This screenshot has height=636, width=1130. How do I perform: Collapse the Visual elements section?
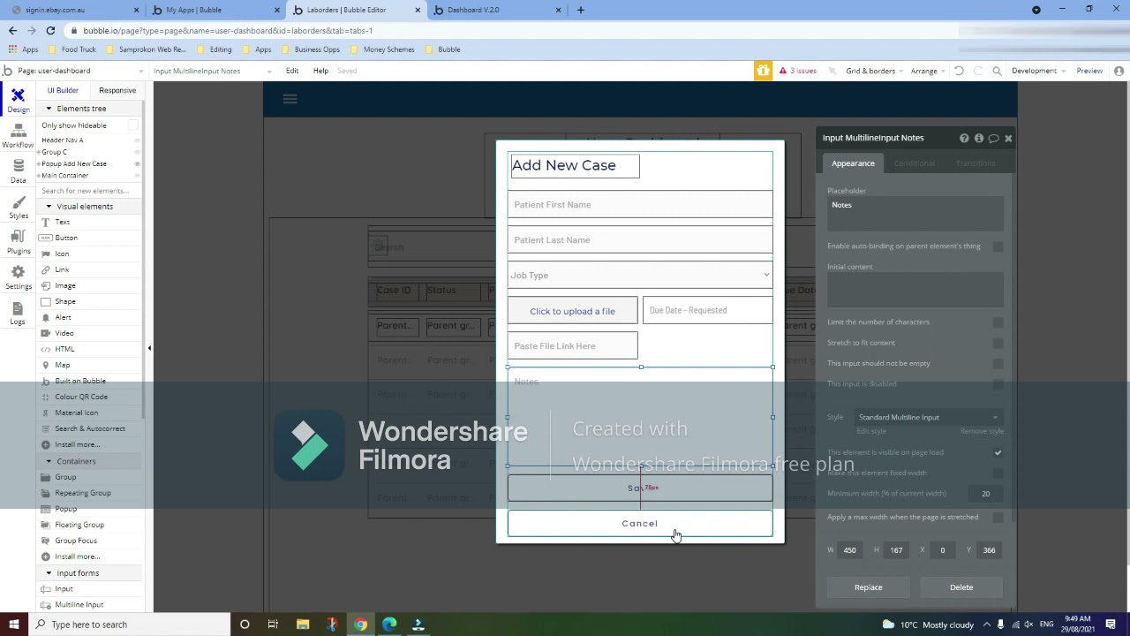click(x=49, y=207)
